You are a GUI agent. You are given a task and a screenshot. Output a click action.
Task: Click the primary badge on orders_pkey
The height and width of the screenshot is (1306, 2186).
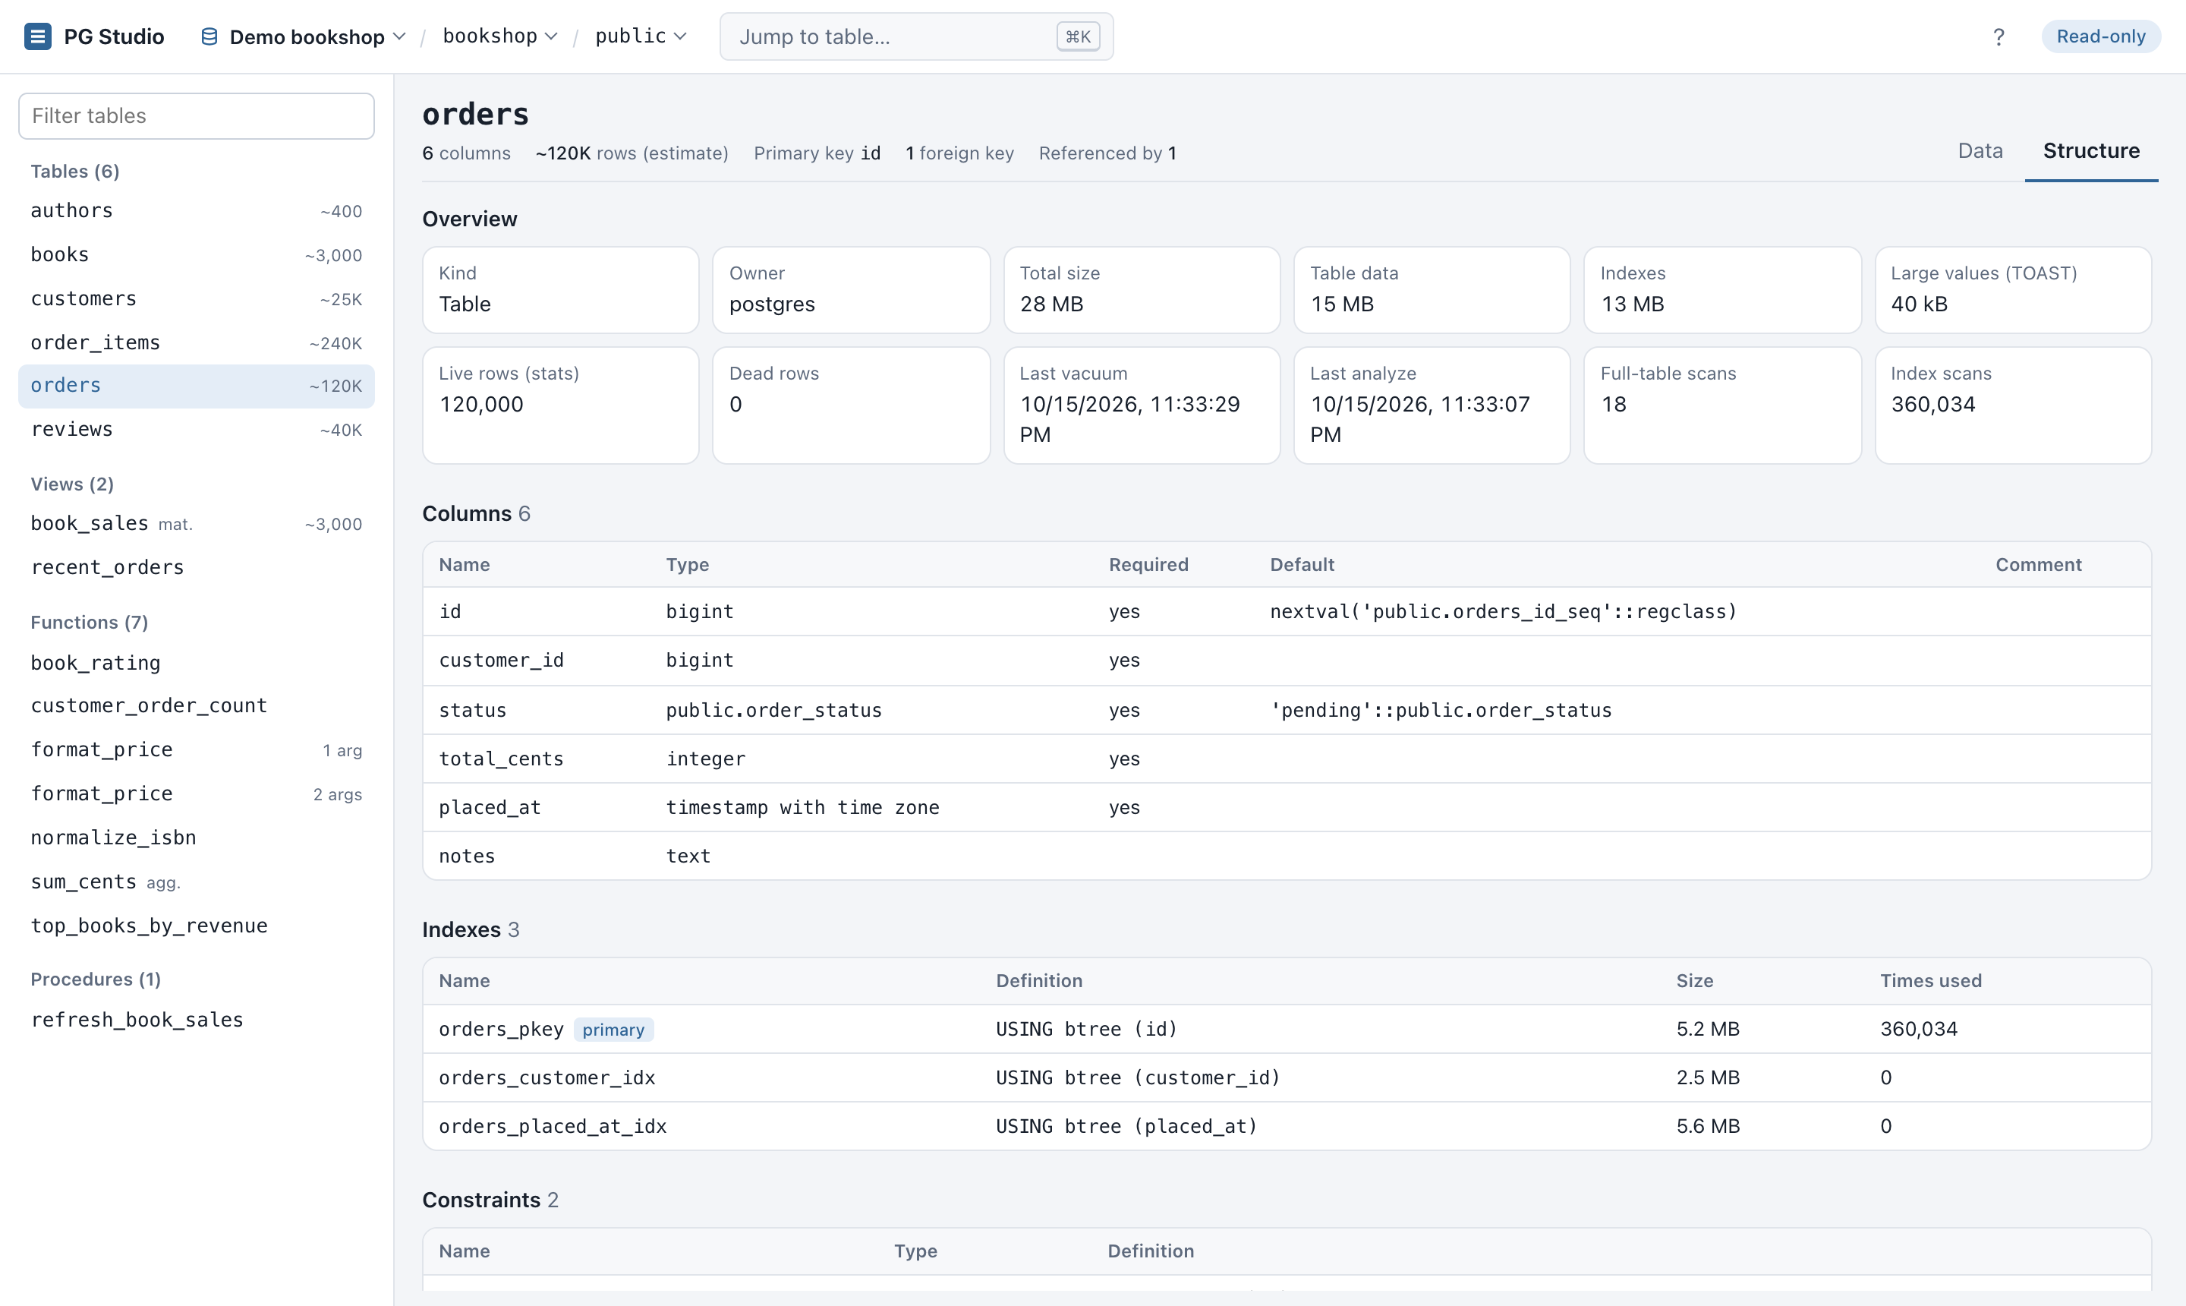coord(613,1030)
